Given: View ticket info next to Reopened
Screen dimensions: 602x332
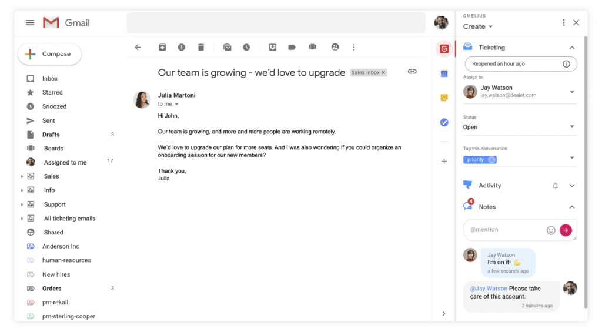Looking at the screenshot, I should point(566,64).
